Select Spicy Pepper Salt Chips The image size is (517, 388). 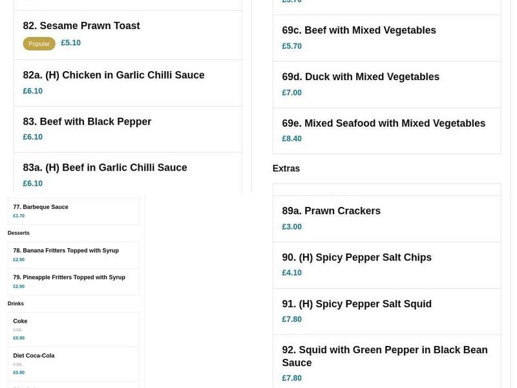tap(356, 257)
